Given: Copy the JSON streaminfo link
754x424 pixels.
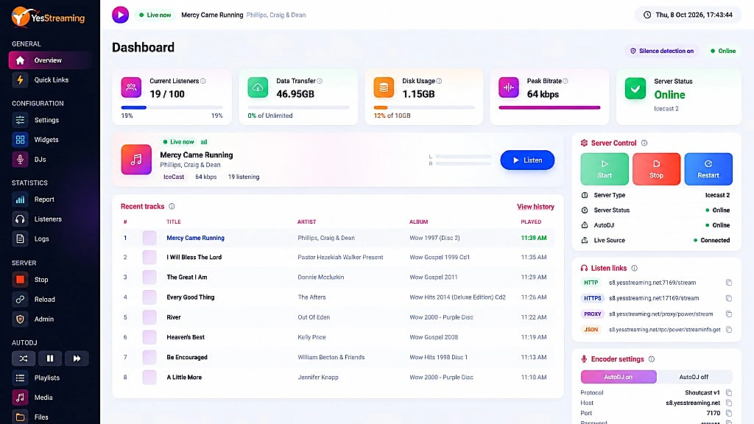Looking at the screenshot, I should 729,329.
